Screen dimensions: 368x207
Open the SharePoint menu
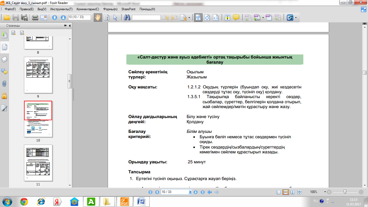point(129,9)
